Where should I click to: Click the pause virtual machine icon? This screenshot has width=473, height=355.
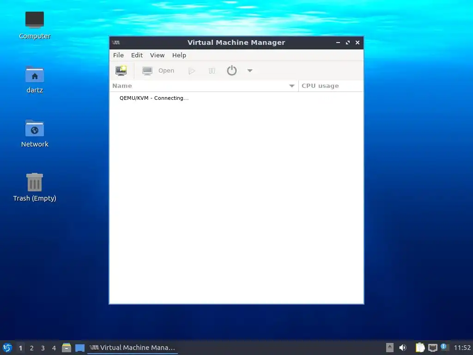[212, 71]
